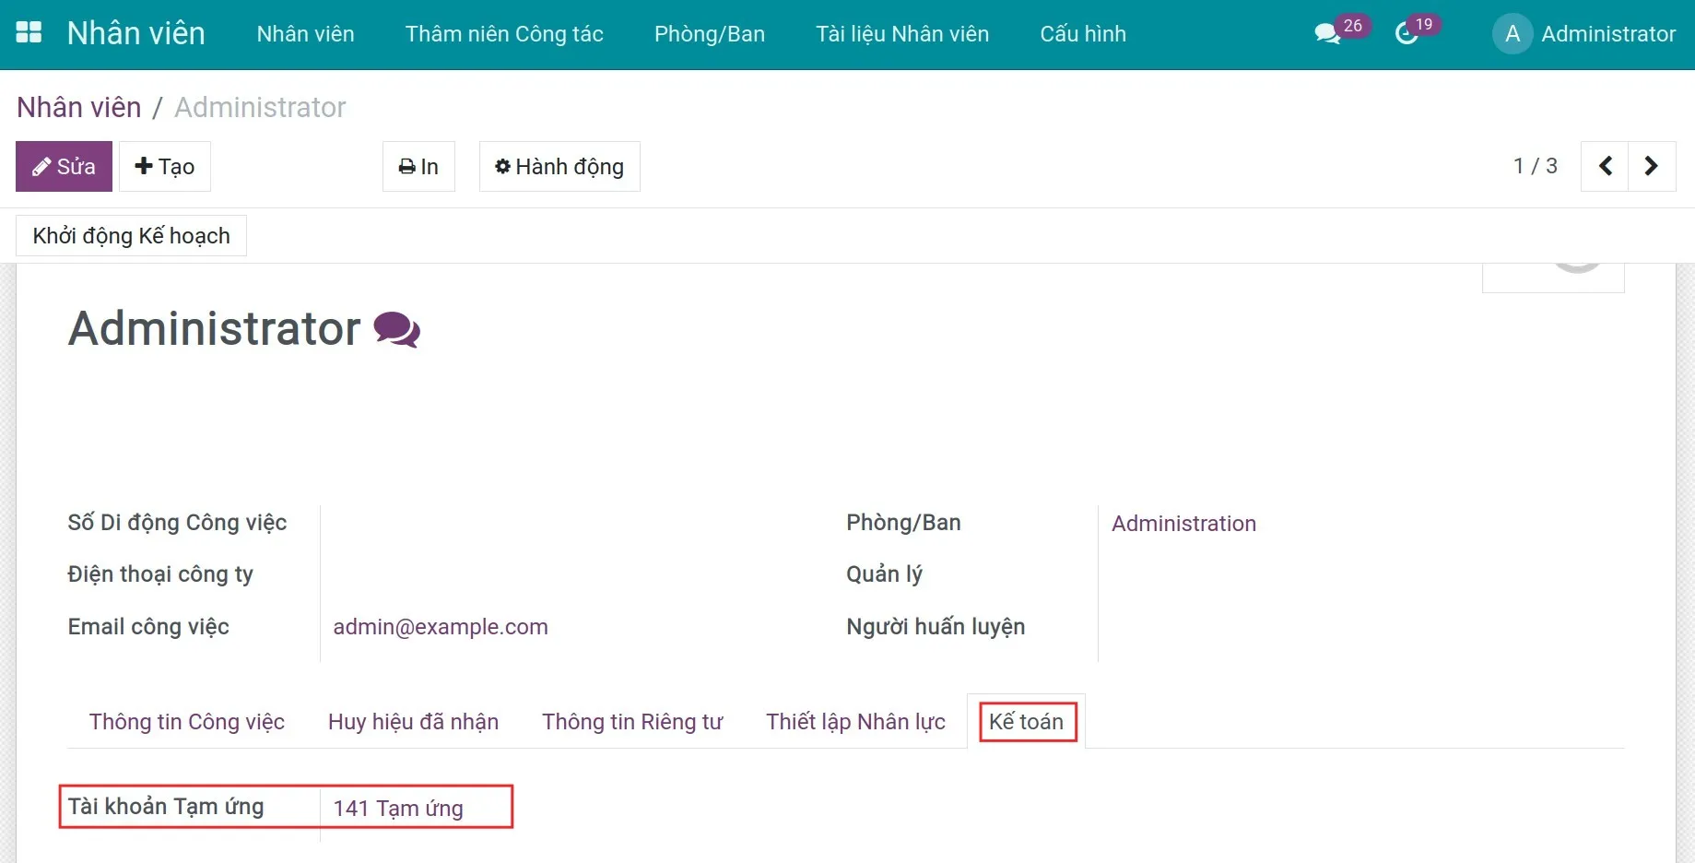1695x863 pixels.
Task: Open the Hành động action dropdown
Action: point(559,166)
